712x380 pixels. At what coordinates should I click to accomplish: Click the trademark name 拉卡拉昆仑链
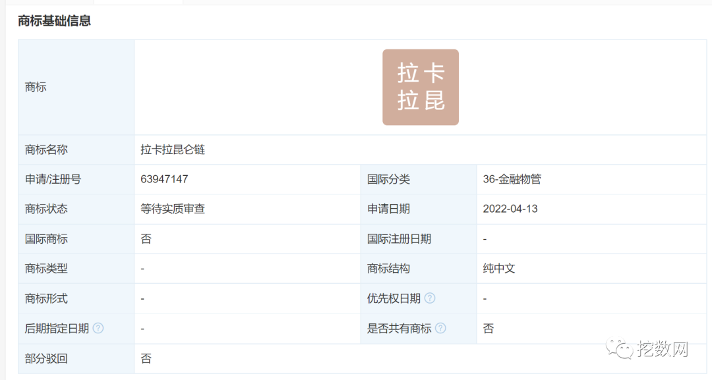coord(172,149)
